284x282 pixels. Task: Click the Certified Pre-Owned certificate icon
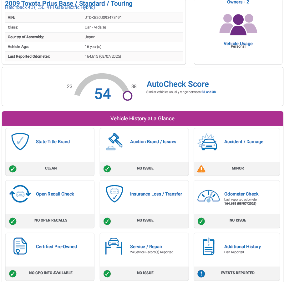[20, 247]
